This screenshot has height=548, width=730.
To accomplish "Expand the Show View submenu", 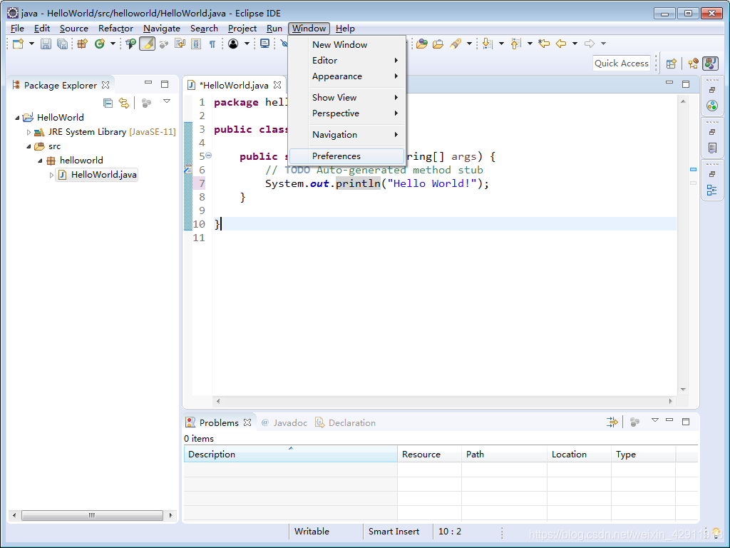I will tap(347, 97).
